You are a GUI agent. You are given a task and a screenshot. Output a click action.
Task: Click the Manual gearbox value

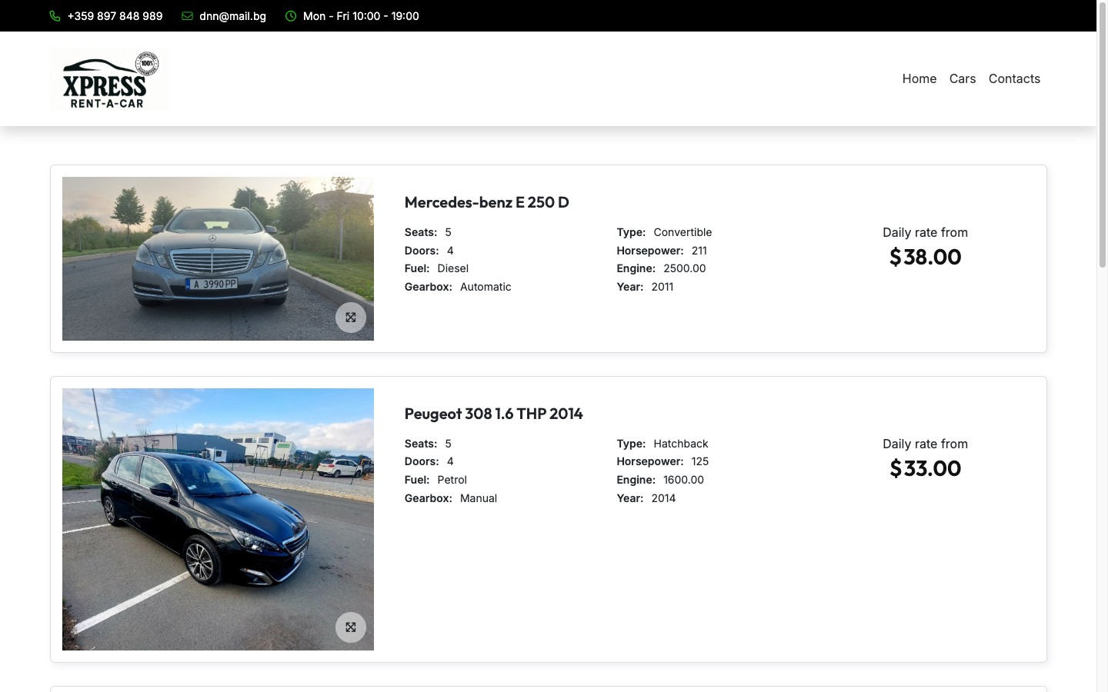[479, 498]
